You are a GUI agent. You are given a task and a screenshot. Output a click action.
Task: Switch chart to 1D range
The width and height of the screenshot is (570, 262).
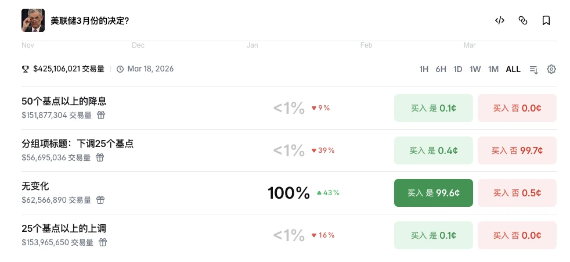[x=458, y=69]
